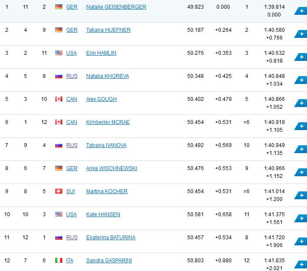Image resolution: width=307 pixels, height=271 pixels.
Task: Click USA flag beside Erin Hamlin
Action: click(x=59, y=53)
